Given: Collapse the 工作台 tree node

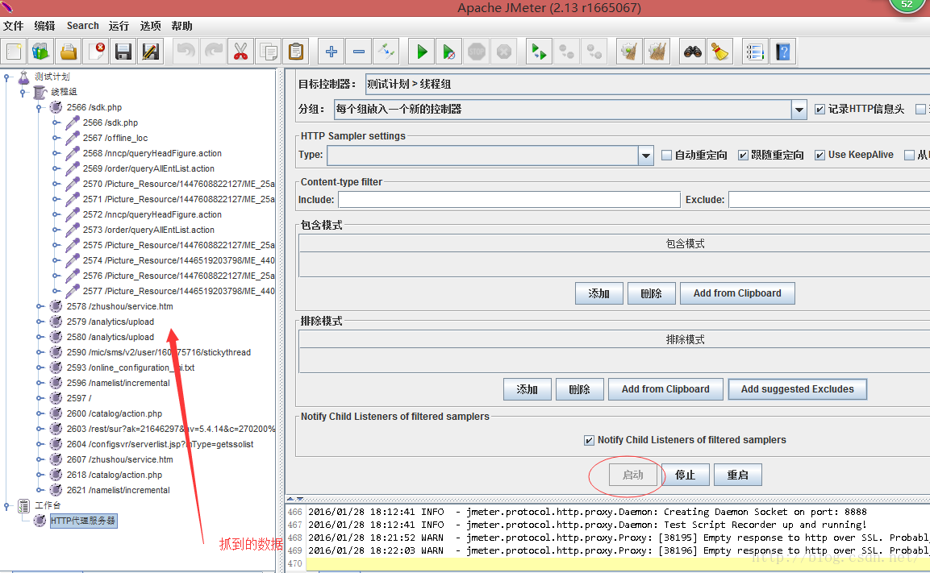Looking at the screenshot, I should 6,505.
